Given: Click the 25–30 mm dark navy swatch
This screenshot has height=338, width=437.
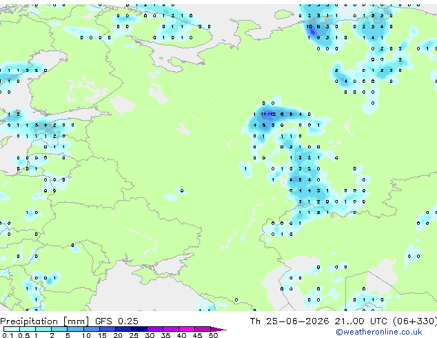Looking at the screenshot, I should pos(139,329).
